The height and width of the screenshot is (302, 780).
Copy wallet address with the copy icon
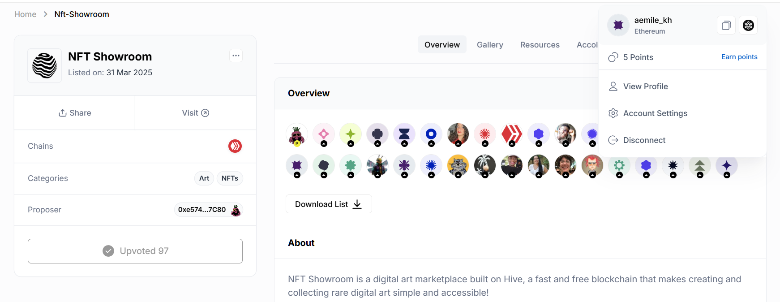[726, 25]
